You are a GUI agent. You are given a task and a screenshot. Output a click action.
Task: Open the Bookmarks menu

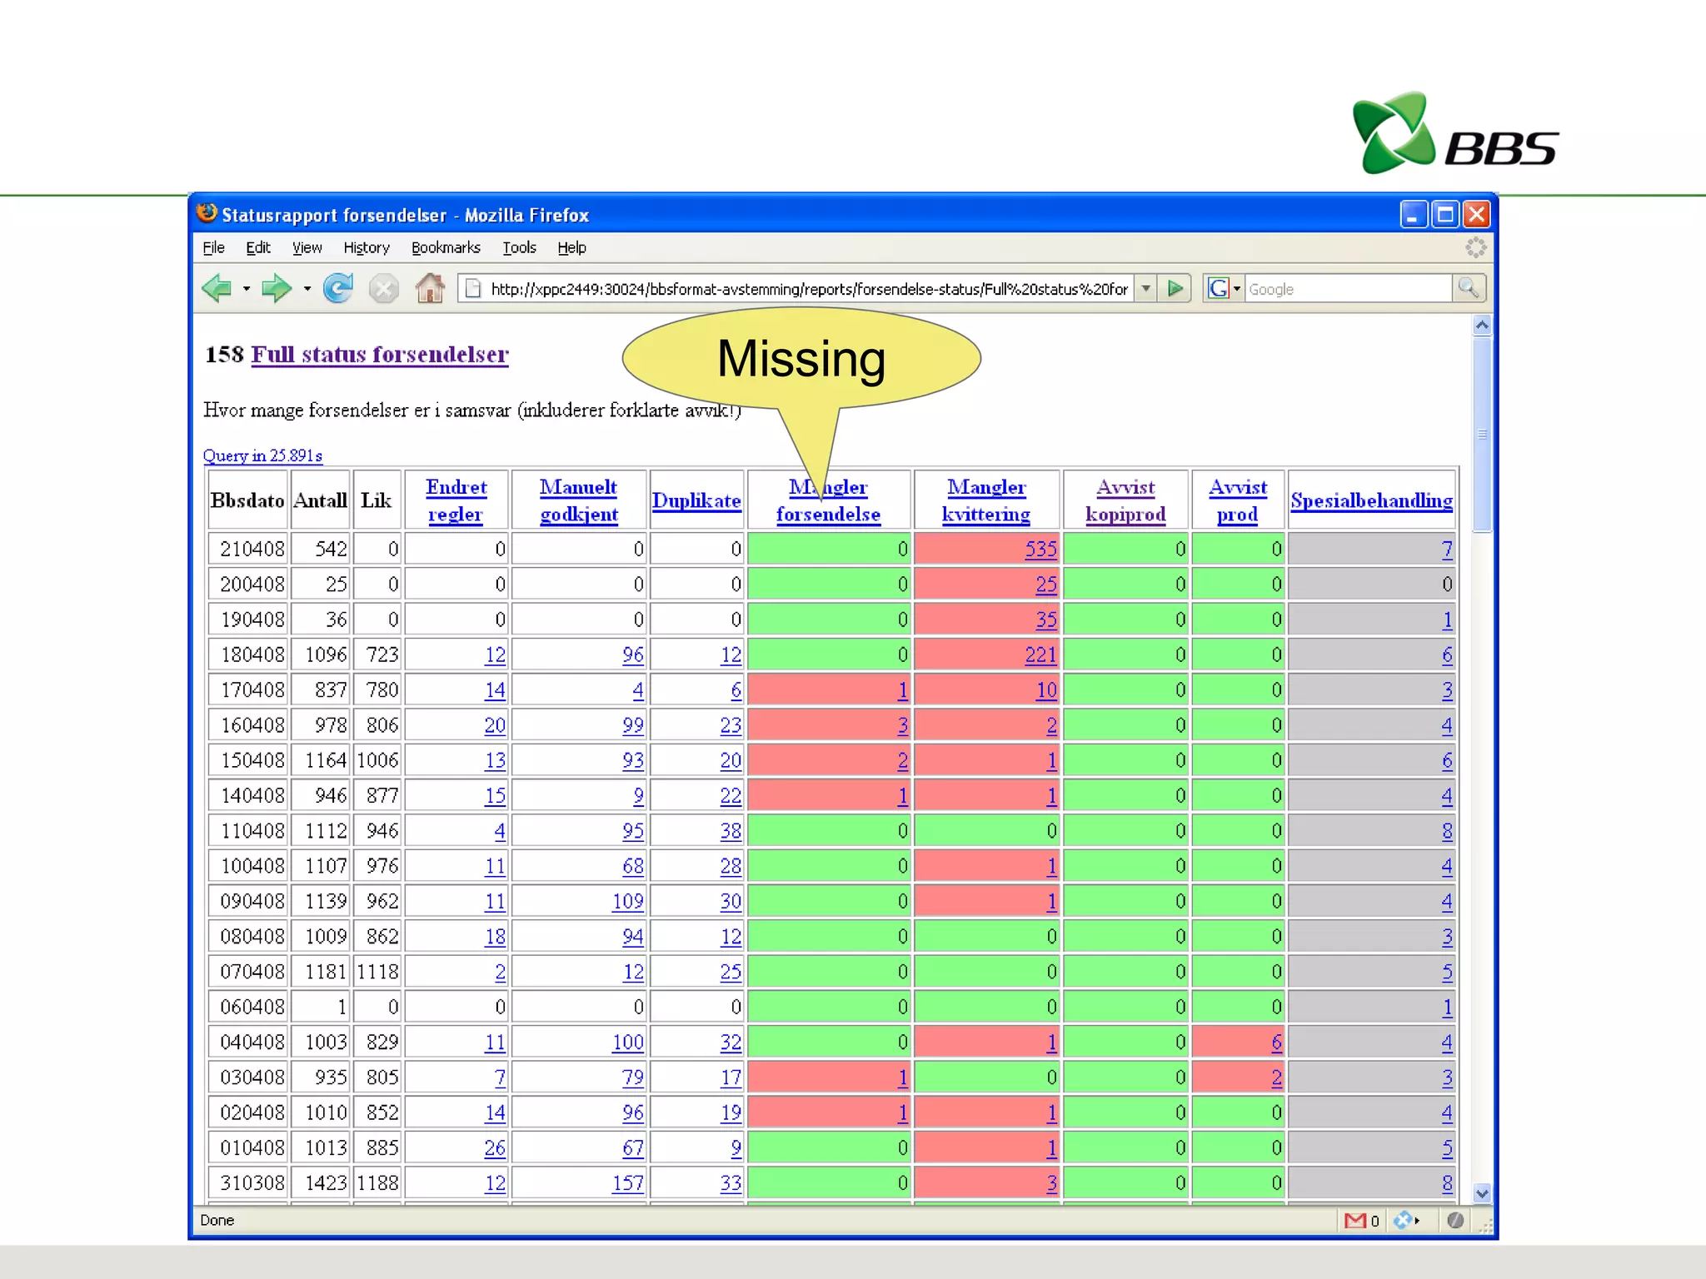[x=446, y=247]
